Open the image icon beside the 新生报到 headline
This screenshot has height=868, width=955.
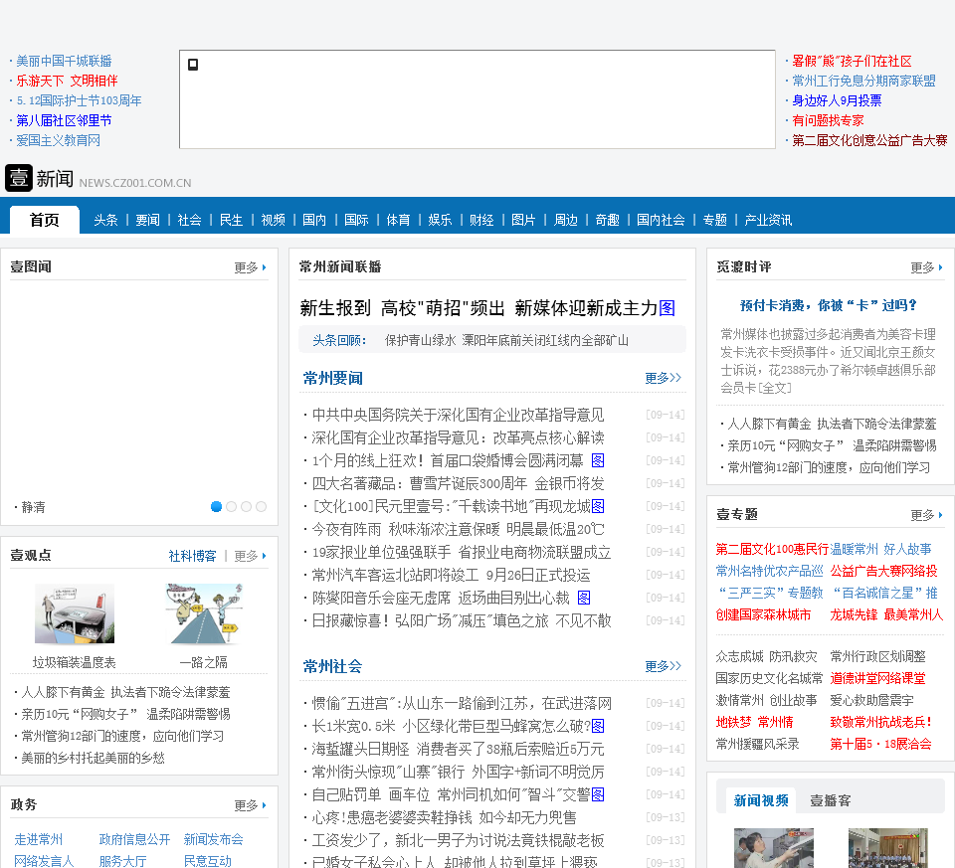[667, 308]
